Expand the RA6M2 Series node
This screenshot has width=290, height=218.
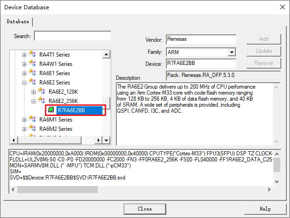(24, 129)
